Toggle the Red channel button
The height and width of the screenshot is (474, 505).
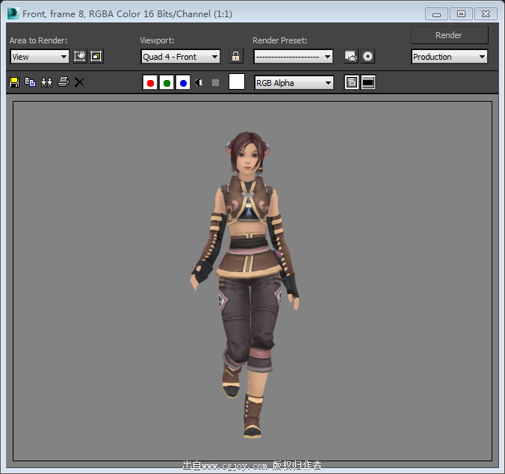pos(150,83)
